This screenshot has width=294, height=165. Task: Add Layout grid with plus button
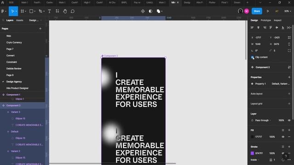pyautogui.click(x=289, y=104)
